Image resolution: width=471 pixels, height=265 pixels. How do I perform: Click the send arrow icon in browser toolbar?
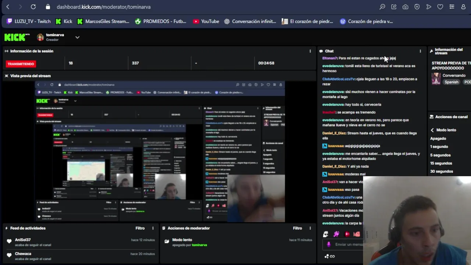tap(429, 7)
